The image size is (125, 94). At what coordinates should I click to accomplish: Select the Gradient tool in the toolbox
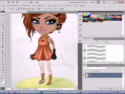(x=3, y=47)
